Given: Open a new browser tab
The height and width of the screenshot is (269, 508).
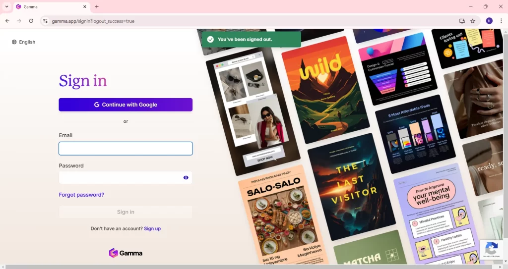Looking at the screenshot, I should [97, 6].
